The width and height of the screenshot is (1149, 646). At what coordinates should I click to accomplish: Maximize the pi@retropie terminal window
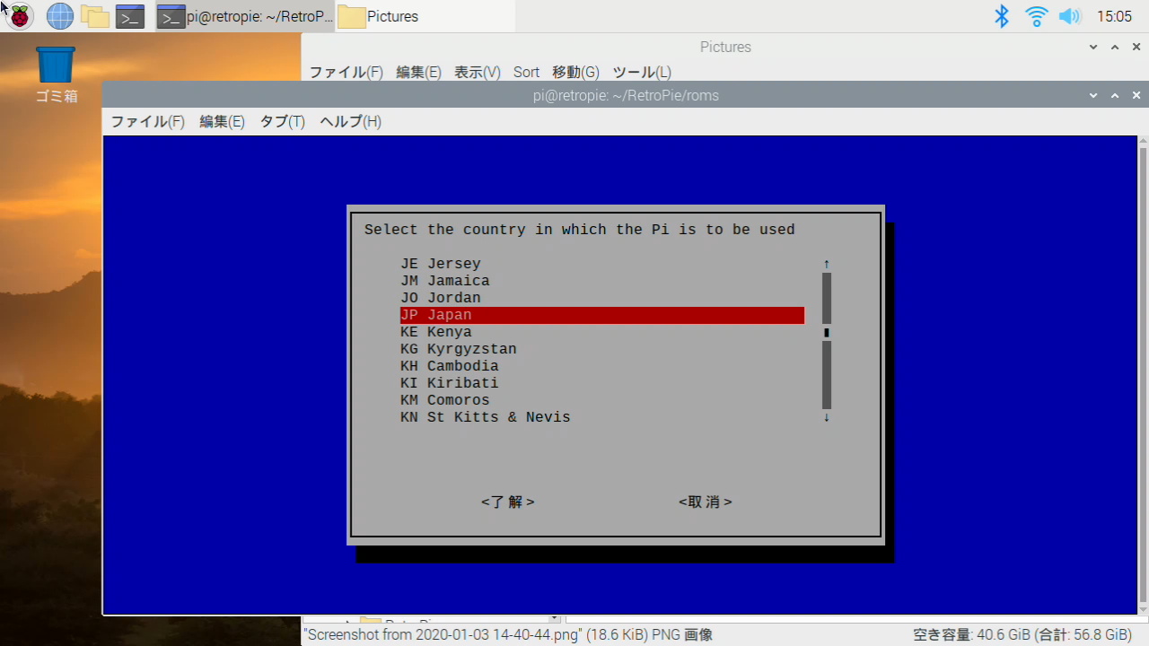click(x=1115, y=95)
